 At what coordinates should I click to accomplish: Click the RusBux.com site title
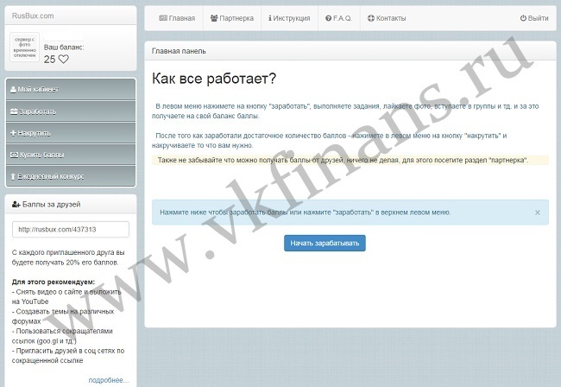(x=33, y=16)
